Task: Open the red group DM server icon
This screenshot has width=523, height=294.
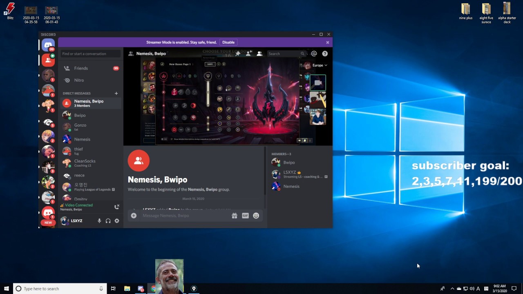Action: click(x=48, y=60)
